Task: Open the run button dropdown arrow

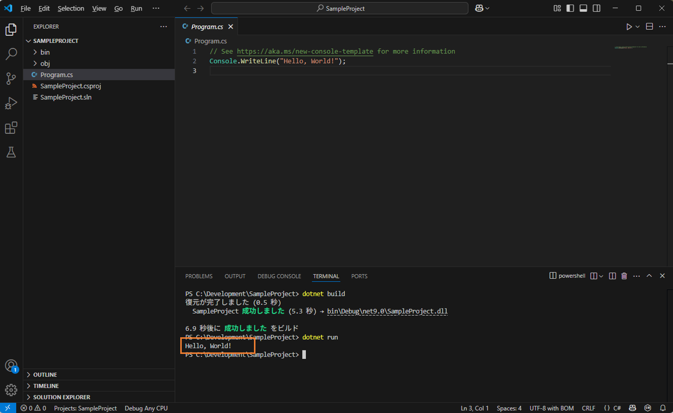Action: pos(638,27)
